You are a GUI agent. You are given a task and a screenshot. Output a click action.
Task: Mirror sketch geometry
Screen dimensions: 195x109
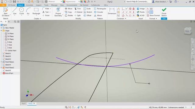[x=98, y=15]
